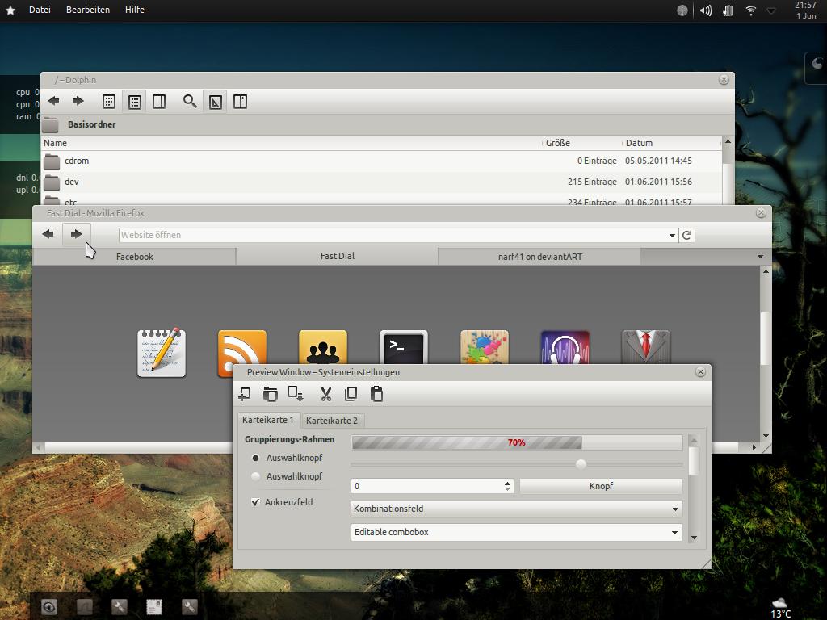Screen dimensions: 827x620
Task: Click the paste clipboard icon
Action: point(376,394)
